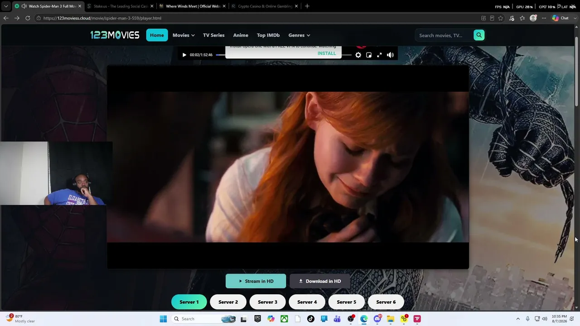Click the taskbar Search box

point(204,319)
